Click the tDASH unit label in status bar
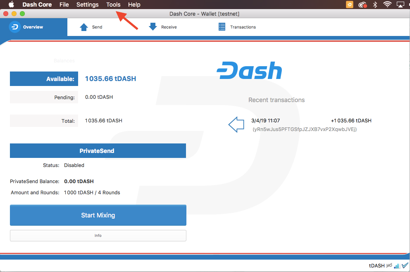This screenshot has width=410, height=272. tap(377, 266)
